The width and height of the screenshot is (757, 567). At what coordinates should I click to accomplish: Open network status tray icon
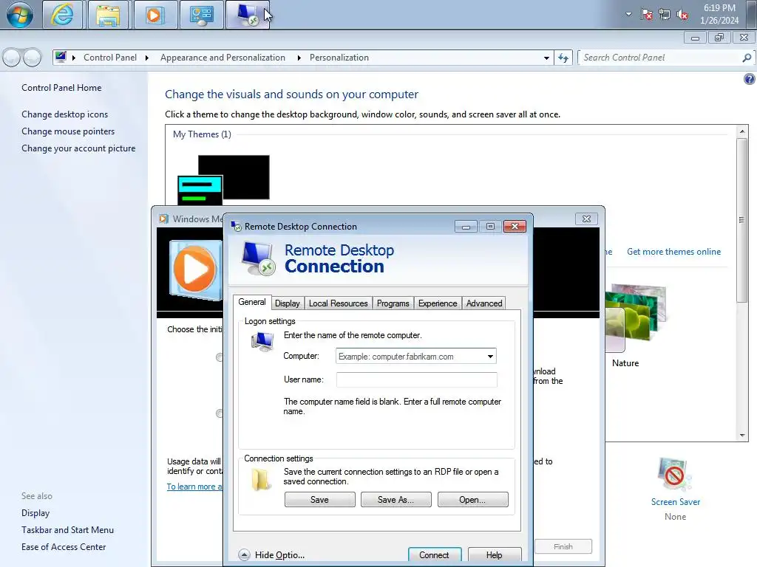coord(665,15)
